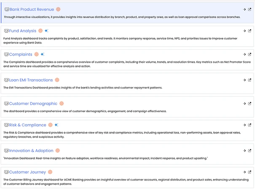The height and width of the screenshot is (189, 255).
Task: Go to the Customer Demographic dashboard
Action: (33, 104)
